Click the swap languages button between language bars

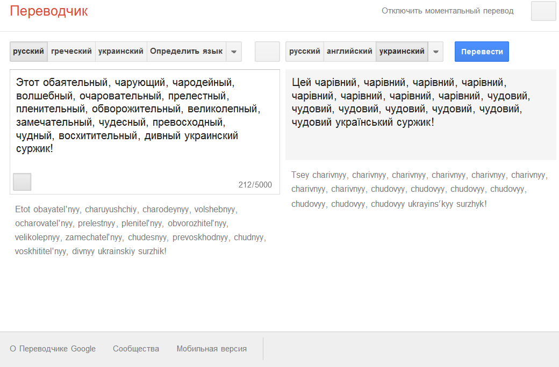(x=267, y=52)
